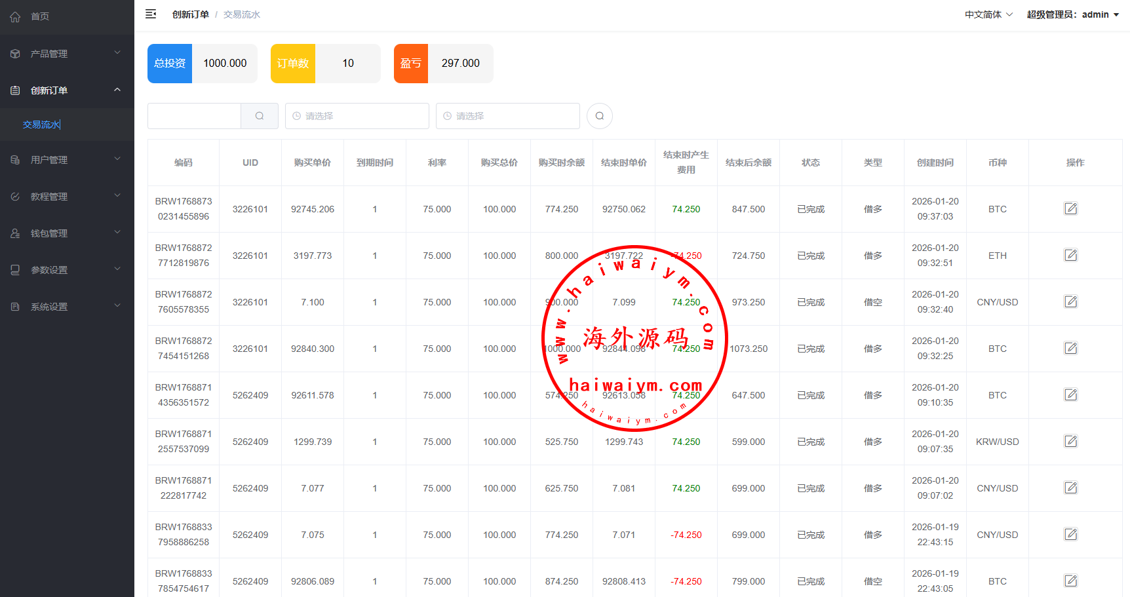Open edit for order BRW17688730231455896

pos(1070,209)
